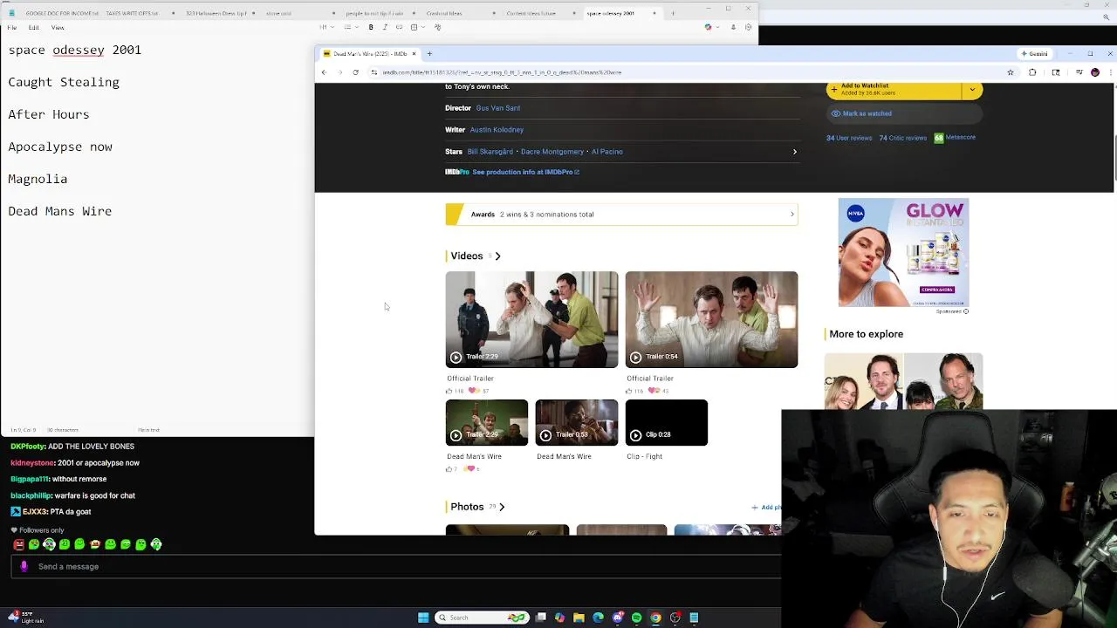The height and width of the screenshot is (628, 1117).
Task: Click Add to Watchlist button
Action: (894, 90)
